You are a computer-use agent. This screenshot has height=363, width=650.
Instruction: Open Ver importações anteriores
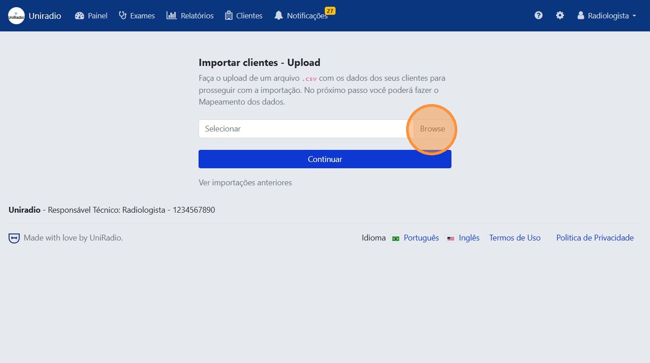pos(245,183)
